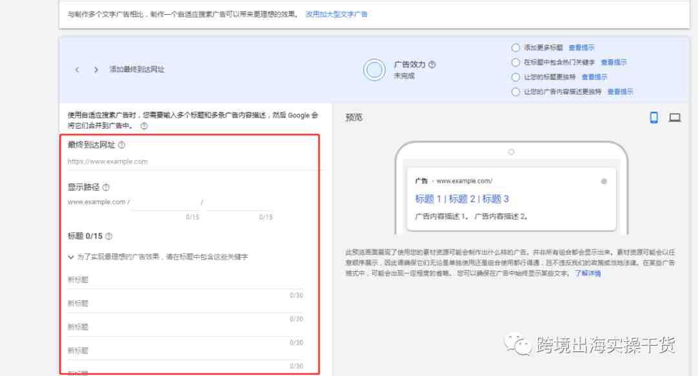This screenshot has height=376, width=698.
Task: Click the info dot in ad preview card
Action: 604,181
